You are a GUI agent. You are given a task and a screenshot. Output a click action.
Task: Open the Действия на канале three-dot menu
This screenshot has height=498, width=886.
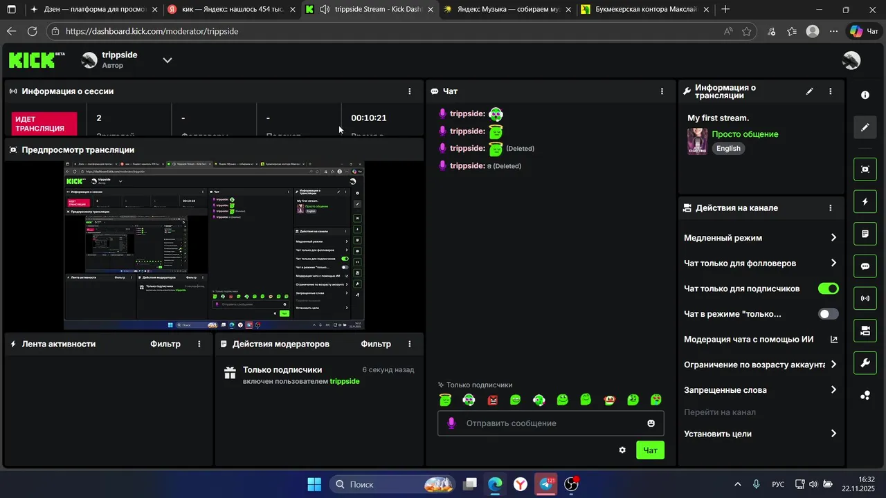tap(831, 207)
